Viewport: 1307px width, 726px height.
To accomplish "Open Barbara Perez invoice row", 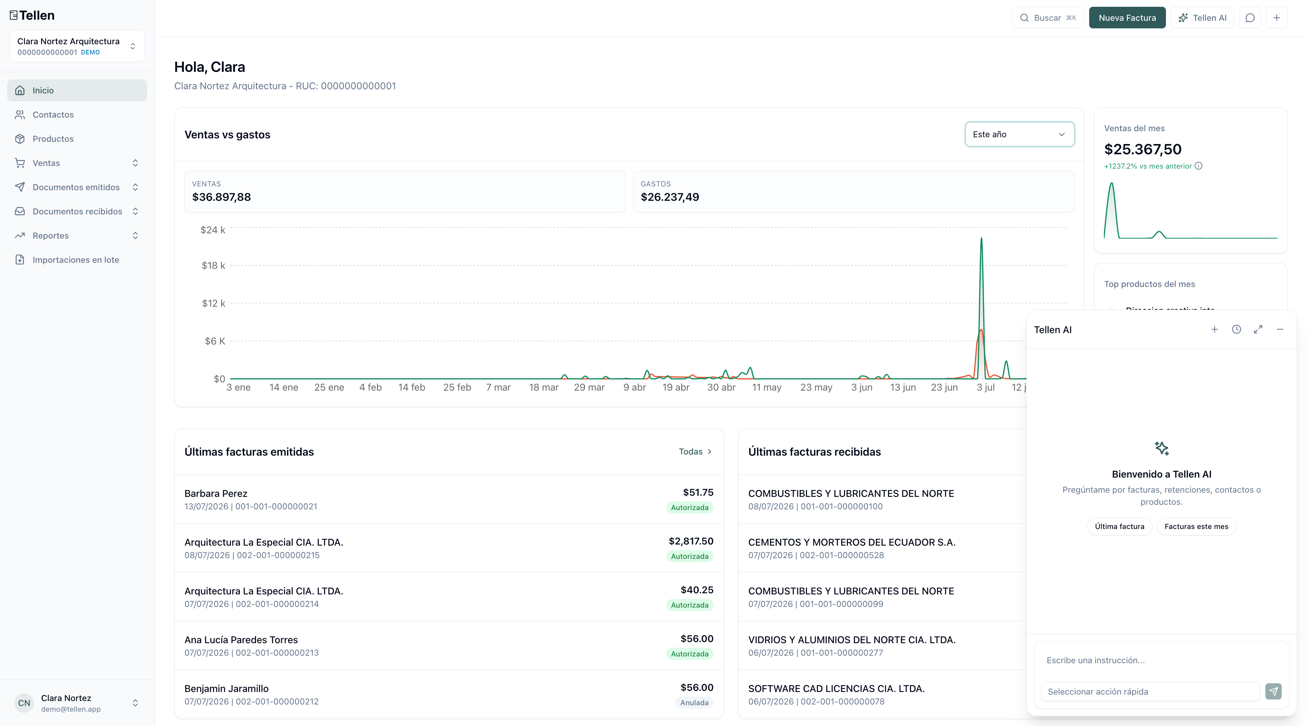I will (x=449, y=499).
